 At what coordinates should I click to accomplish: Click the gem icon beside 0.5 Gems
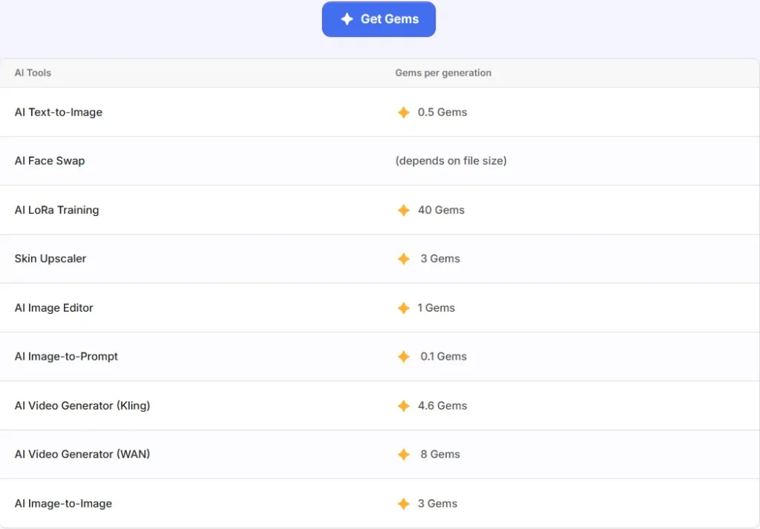click(x=403, y=113)
